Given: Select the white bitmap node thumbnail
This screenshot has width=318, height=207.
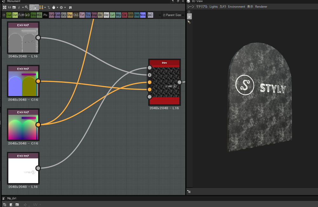Looking at the screenshot, I should coord(23,171).
